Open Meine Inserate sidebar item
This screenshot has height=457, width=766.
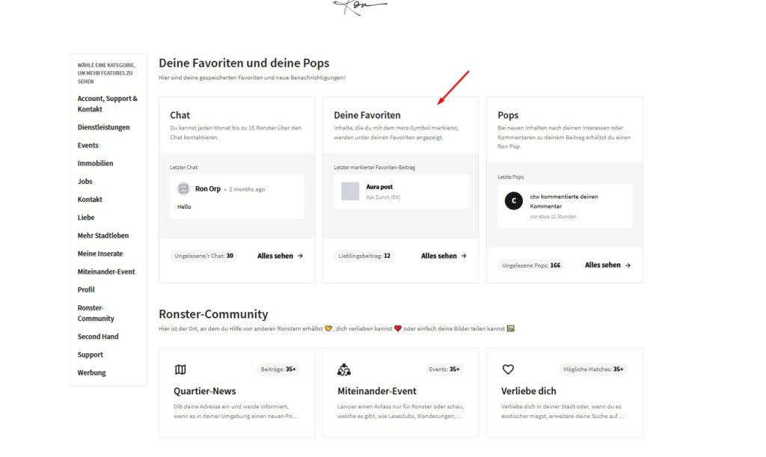pos(100,254)
